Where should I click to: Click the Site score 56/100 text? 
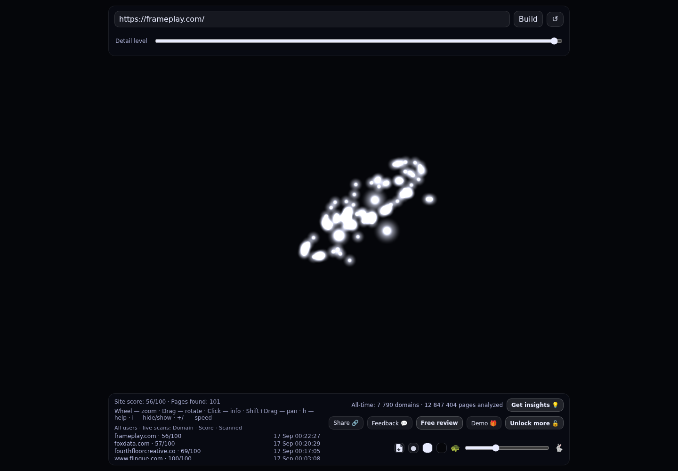coord(140,402)
